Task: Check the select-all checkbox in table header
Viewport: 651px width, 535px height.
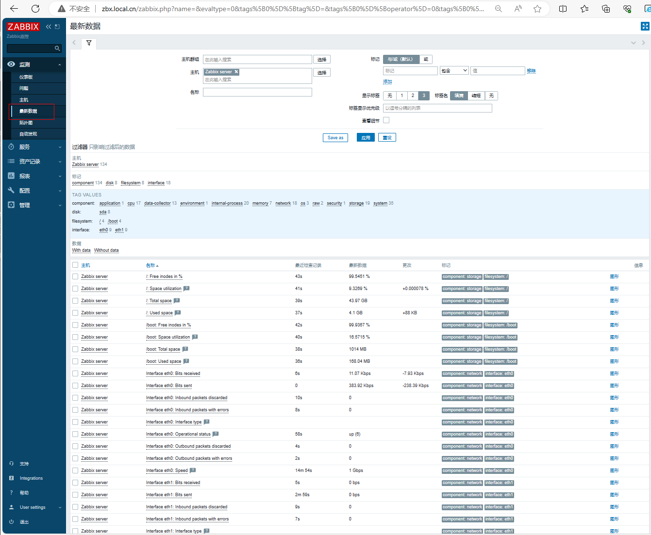Action: (x=75, y=265)
